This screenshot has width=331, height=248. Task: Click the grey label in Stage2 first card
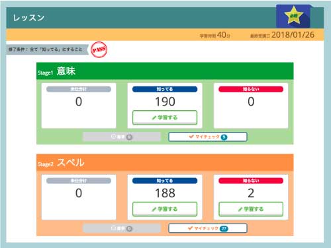[79, 181]
